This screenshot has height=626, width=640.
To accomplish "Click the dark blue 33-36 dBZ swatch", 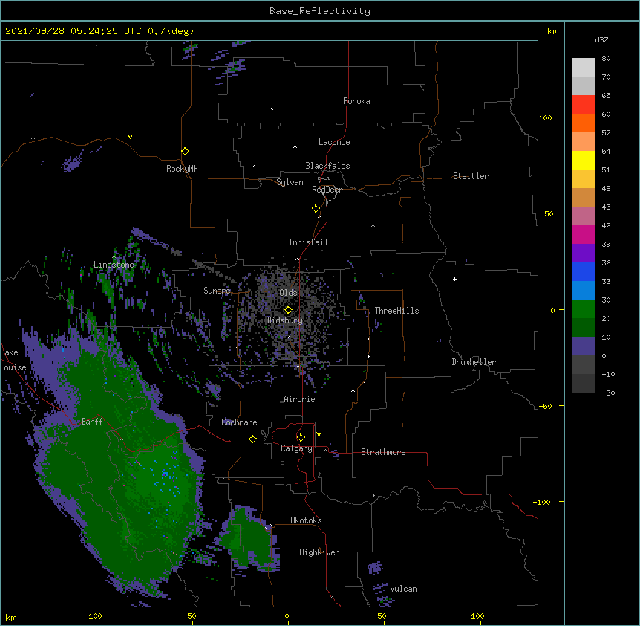I will point(584,271).
